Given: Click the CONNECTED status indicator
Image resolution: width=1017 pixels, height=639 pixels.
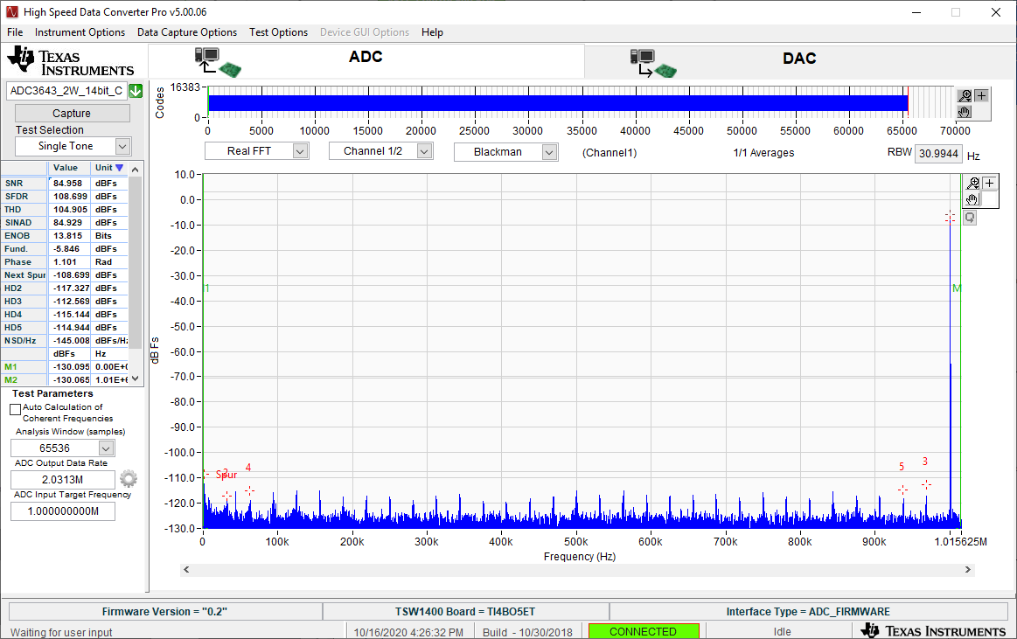Looking at the screenshot, I should pyautogui.click(x=644, y=630).
